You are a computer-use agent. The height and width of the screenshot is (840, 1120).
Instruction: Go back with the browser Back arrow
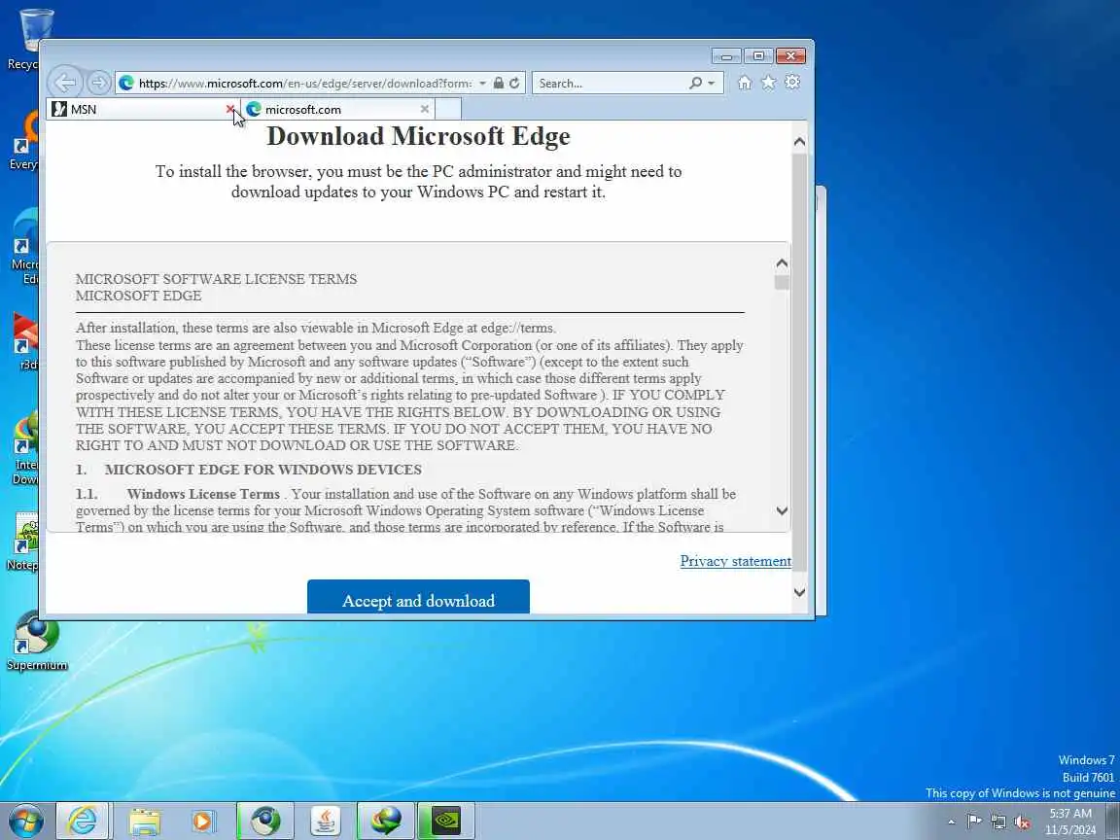[65, 83]
